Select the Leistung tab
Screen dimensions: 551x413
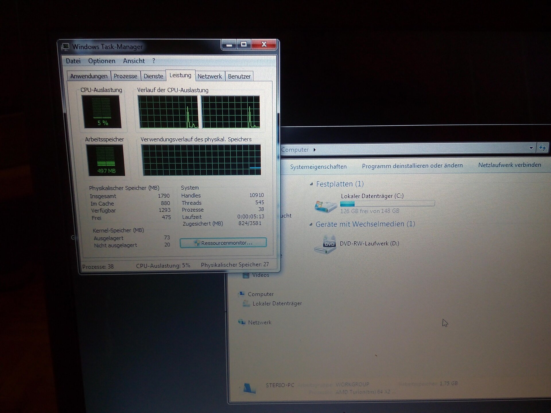(x=180, y=75)
